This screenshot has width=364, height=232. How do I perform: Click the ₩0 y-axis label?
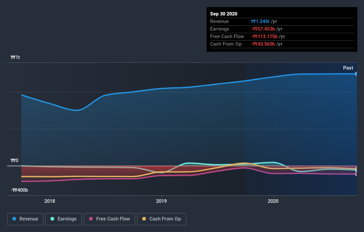(14, 160)
